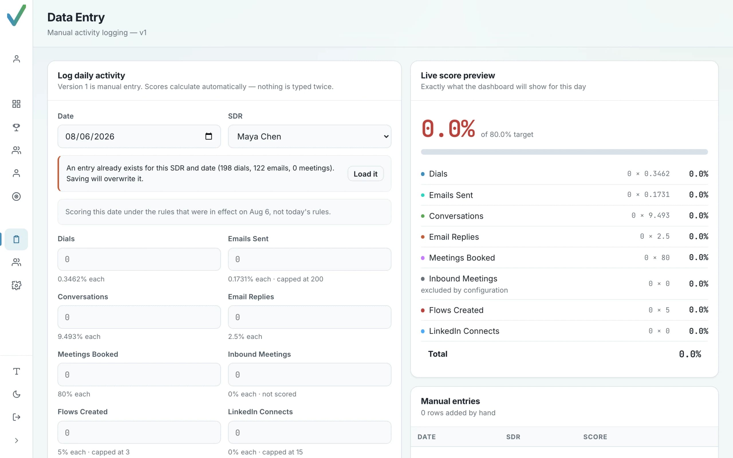This screenshot has width=733, height=458.
Task: Click the '0 rows added by hand' text
Action: [x=458, y=413]
